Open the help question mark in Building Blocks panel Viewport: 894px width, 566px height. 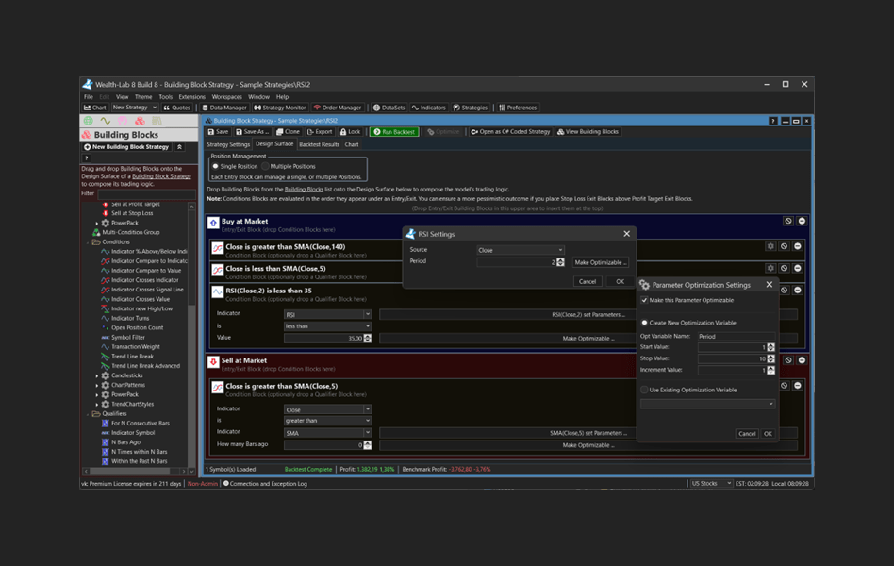[87, 158]
